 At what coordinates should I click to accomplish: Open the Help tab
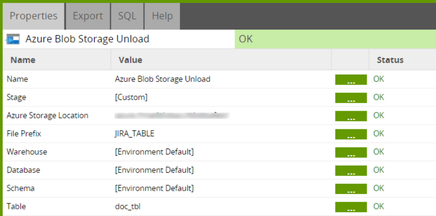coord(162,16)
